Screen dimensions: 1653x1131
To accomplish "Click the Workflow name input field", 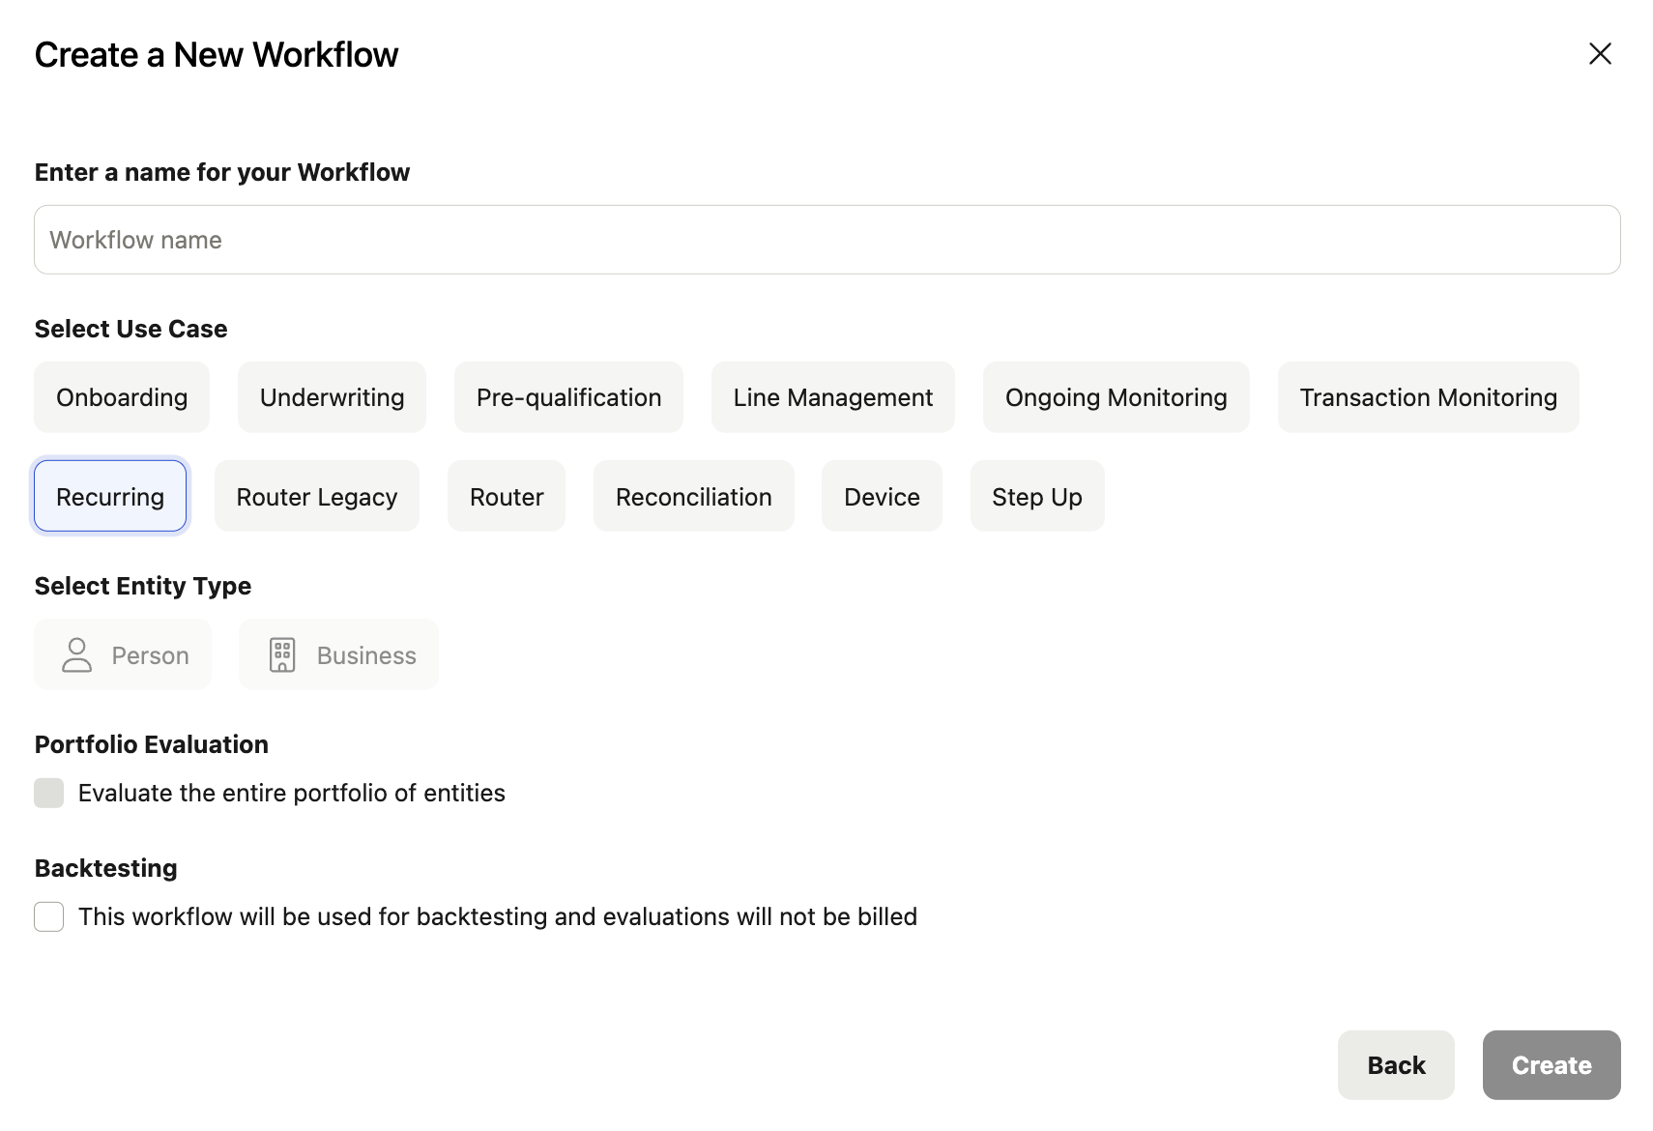I will coord(826,240).
